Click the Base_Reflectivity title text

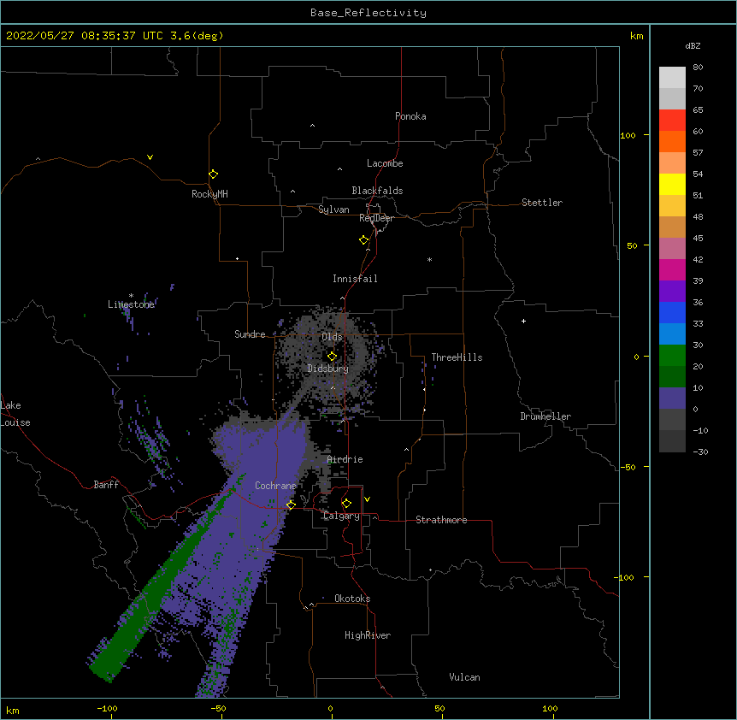[x=368, y=13]
